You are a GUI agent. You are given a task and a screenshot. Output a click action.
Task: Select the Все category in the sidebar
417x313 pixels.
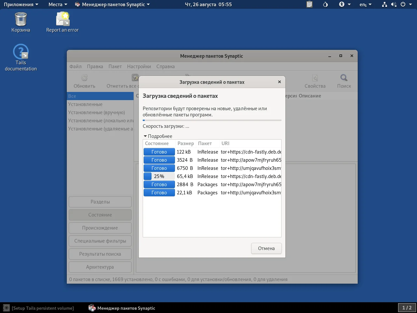pos(100,96)
